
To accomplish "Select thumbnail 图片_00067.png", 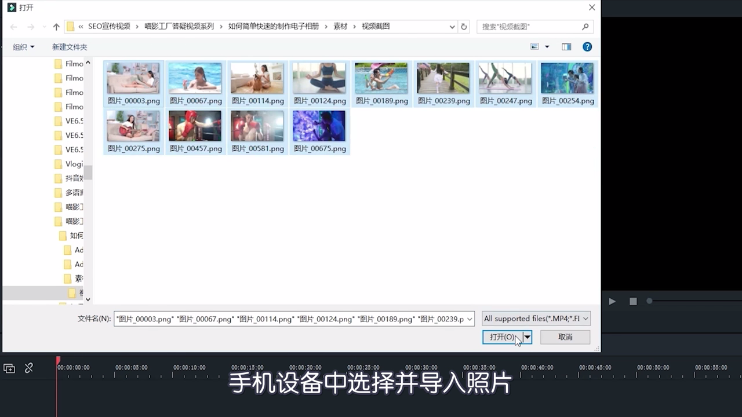I will pyautogui.click(x=196, y=84).
